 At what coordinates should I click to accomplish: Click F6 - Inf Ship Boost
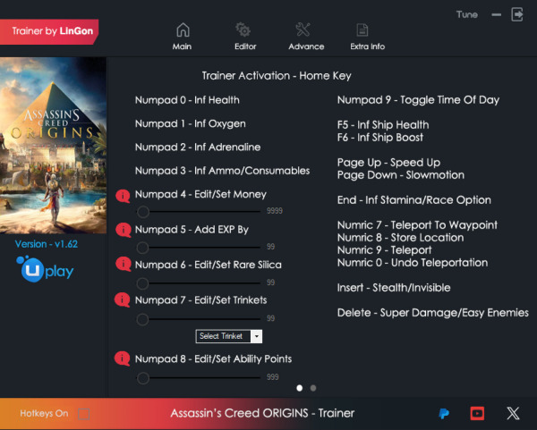[380, 138]
